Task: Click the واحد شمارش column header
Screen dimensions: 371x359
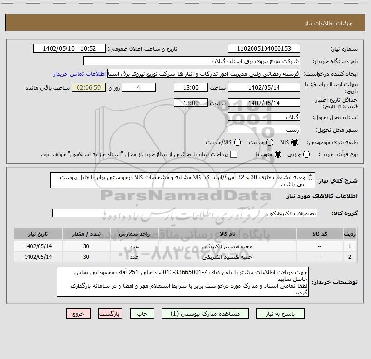Action: pos(134,234)
